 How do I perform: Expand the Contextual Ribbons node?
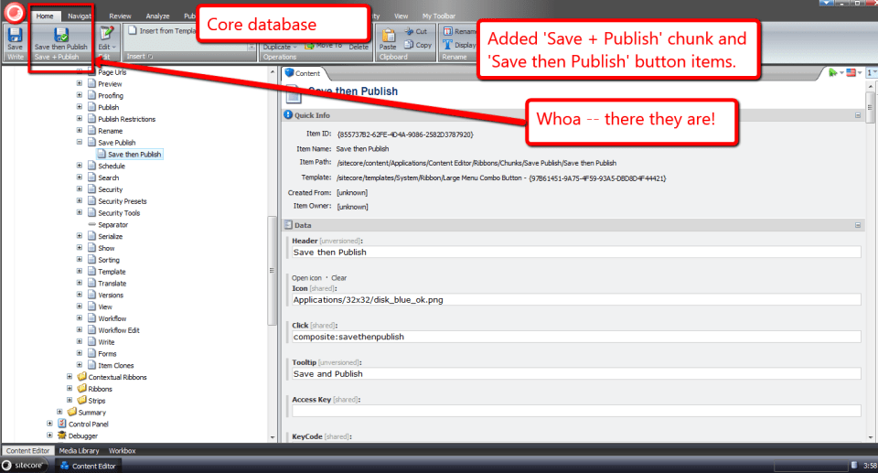point(70,377)
